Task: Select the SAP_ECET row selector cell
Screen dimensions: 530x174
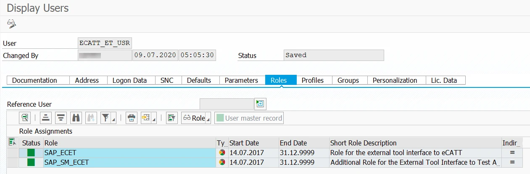Action: [13, 153]
